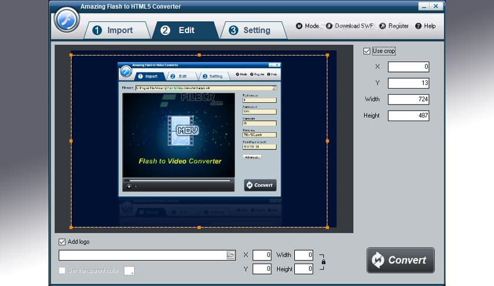Click the right-middle crop handle
This screenshot has height=286, width=494.
(327, 141)
